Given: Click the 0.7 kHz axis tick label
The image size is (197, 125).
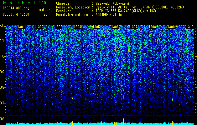Looking at the screenshot, I should click(3, 103).
